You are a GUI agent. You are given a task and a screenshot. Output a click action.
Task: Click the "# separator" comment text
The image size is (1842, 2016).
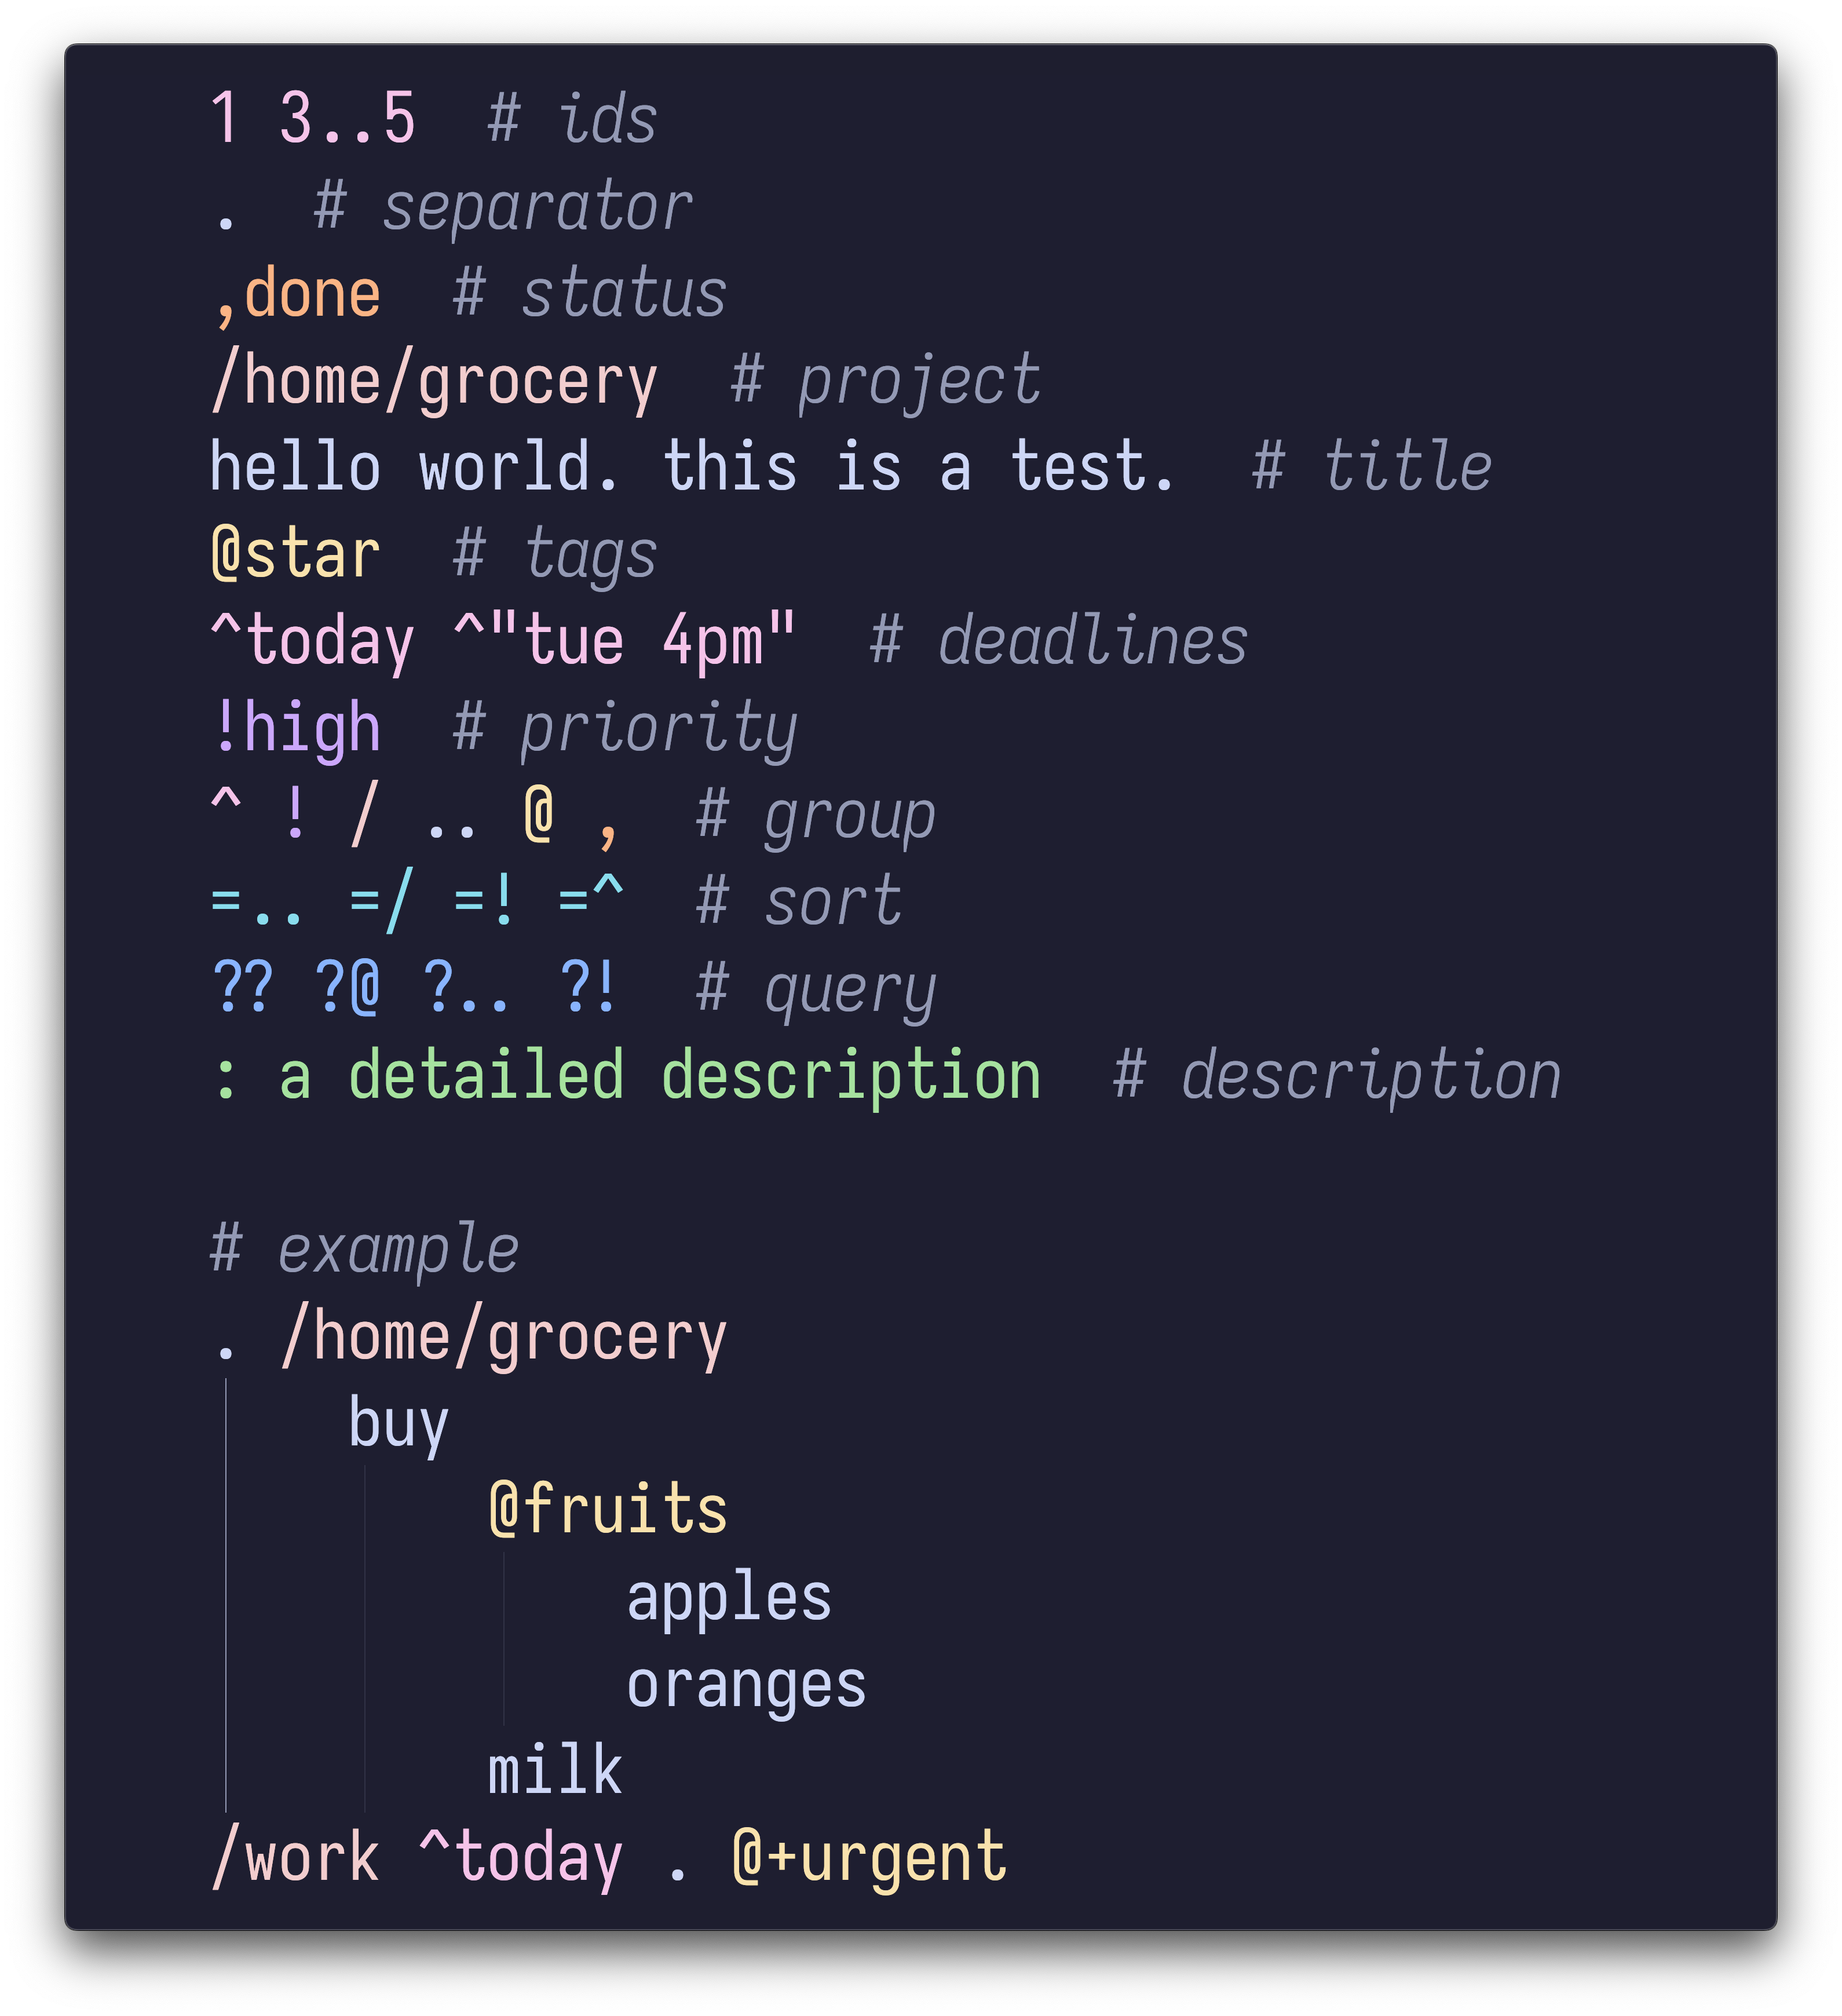point(503,208)
